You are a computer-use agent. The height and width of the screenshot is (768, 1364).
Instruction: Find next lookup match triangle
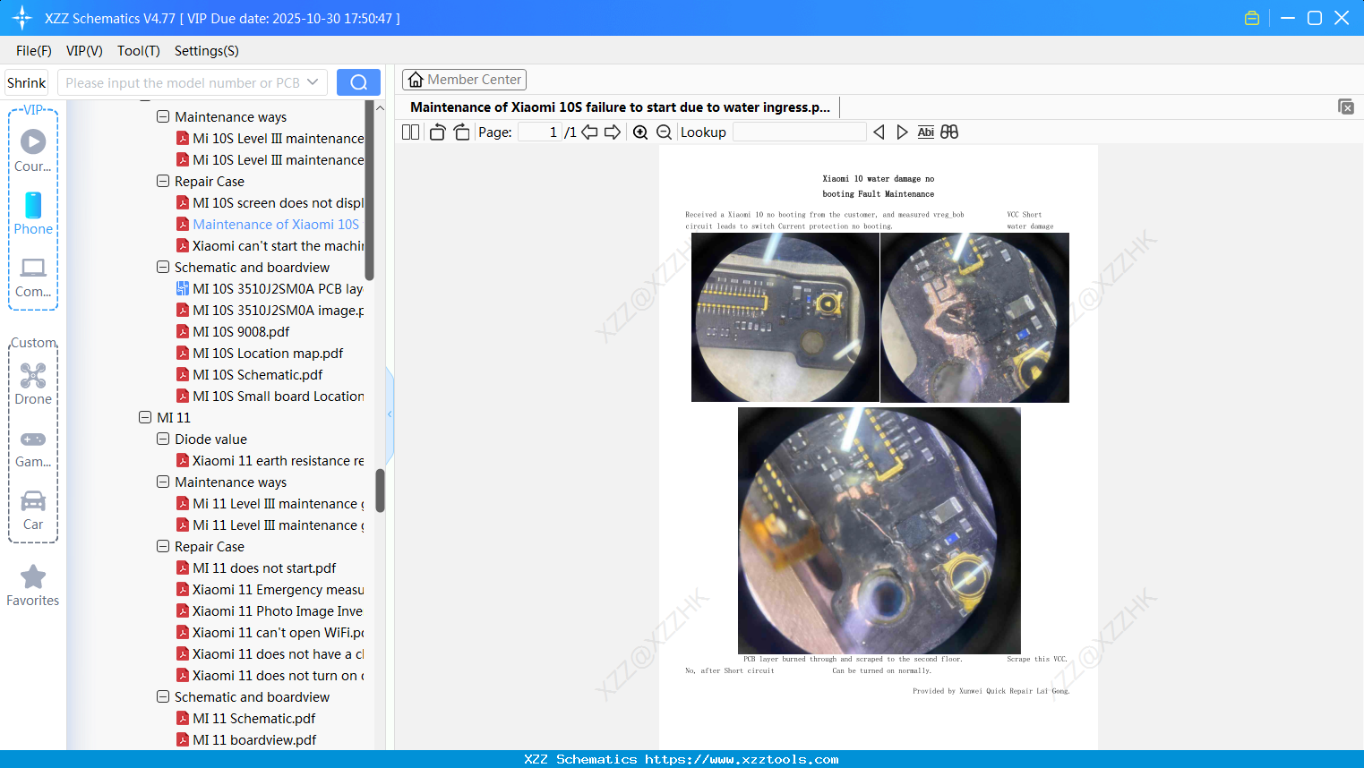(902, 132)
